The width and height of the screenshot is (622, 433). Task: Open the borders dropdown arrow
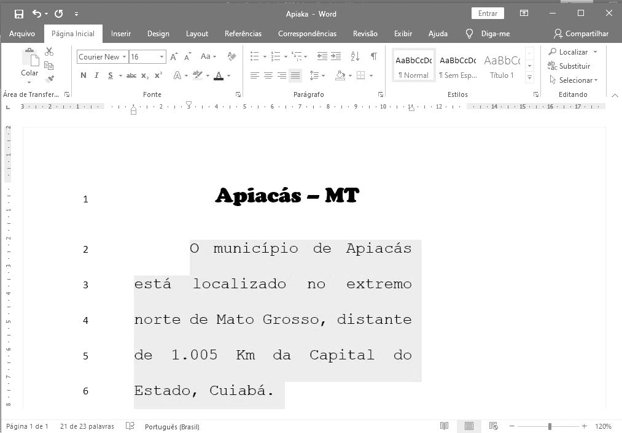pos(371,75)
